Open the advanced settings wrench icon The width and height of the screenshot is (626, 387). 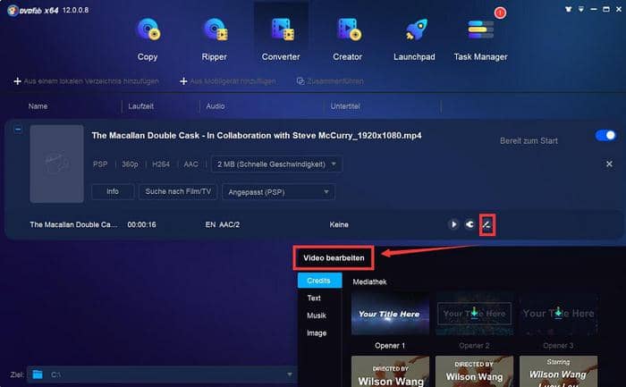pos(469,224)
